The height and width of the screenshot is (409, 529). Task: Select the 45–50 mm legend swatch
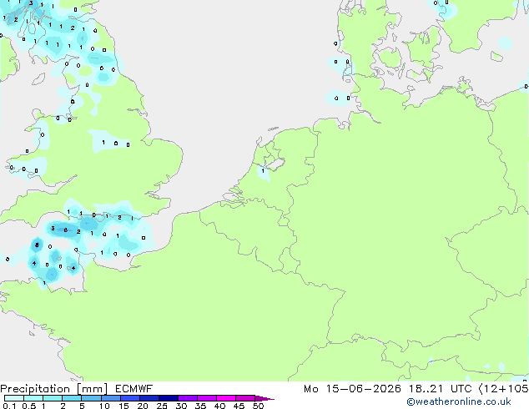click(245, 398)
